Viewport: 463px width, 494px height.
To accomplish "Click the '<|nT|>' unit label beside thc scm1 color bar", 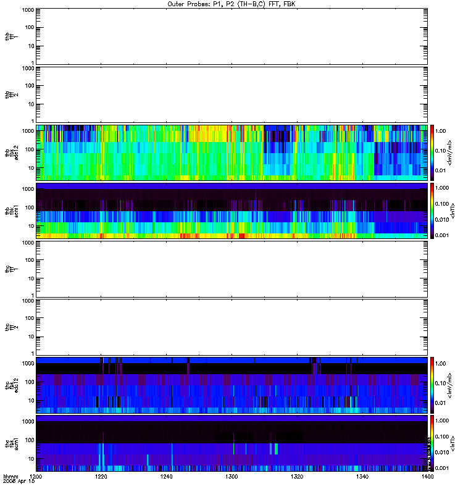I will coord(453,443).
